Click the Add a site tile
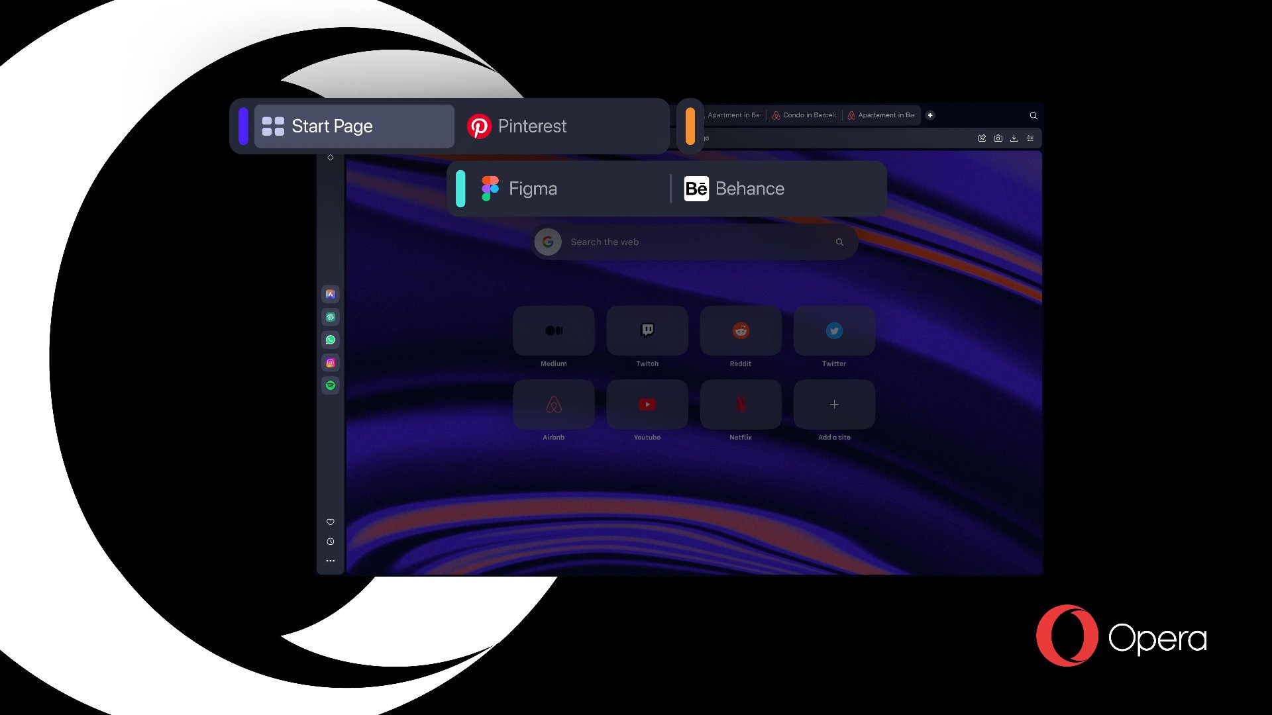The height and width of the screenshot is (715, 1272). (x=834, y=404)
